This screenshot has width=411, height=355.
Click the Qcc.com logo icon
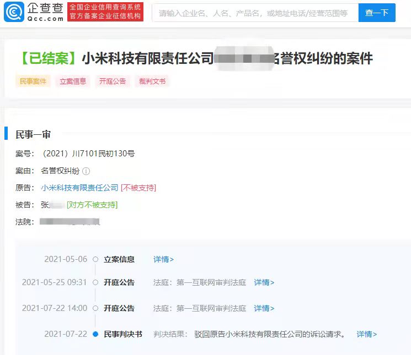pos(14,12)
